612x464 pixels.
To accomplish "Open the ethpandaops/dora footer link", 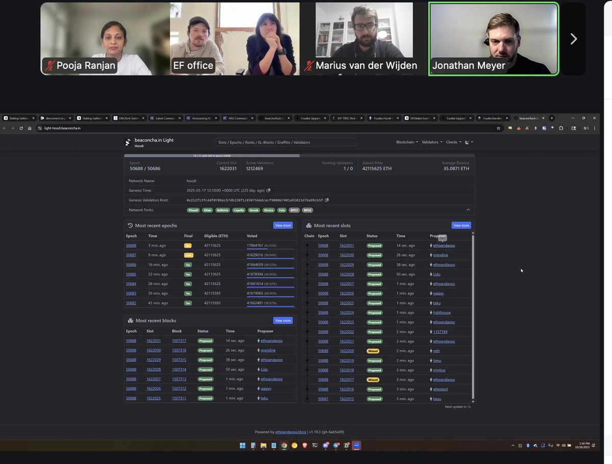I will point(291,432).
